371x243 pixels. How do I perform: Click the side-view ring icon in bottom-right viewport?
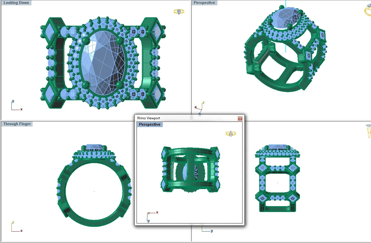[x=368, y=131]
